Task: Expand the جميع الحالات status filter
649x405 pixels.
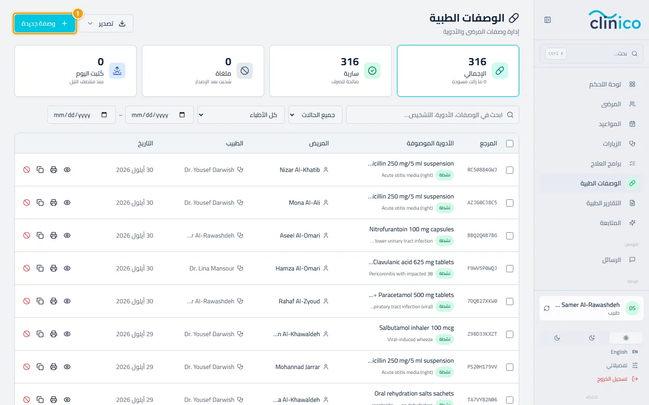Action: coord(315,115)
